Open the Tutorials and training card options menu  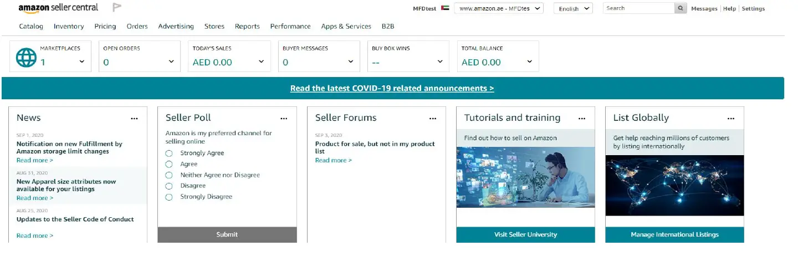click(x=582, y=119)
